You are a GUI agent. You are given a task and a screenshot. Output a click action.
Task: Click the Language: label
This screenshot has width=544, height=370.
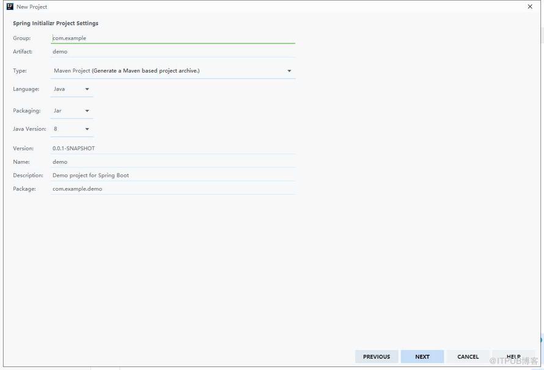(x=26, y=89)
